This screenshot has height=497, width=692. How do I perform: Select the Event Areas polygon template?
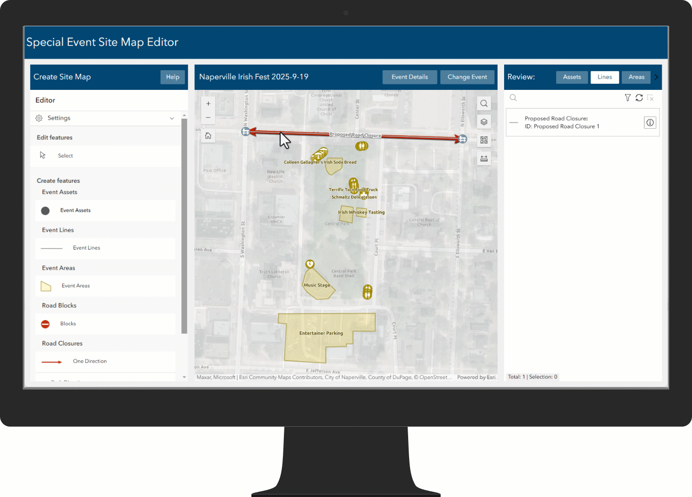[76, 286]
